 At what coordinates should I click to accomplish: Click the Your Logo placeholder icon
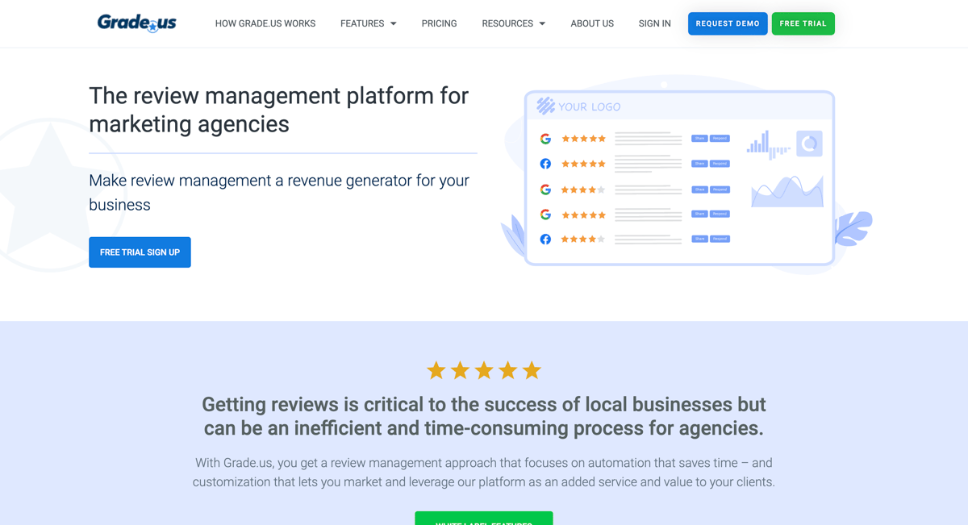546,106
